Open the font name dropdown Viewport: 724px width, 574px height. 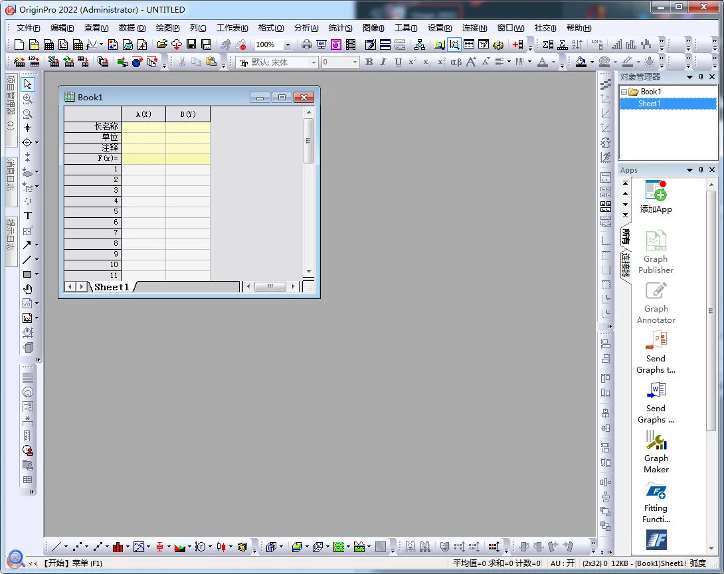[314, 62]
